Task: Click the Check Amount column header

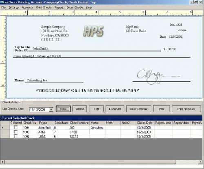Action: click(79, 123)
